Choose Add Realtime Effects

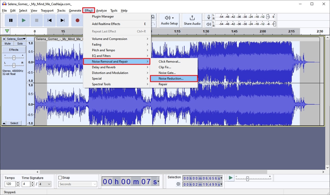(x=117, y=24)
